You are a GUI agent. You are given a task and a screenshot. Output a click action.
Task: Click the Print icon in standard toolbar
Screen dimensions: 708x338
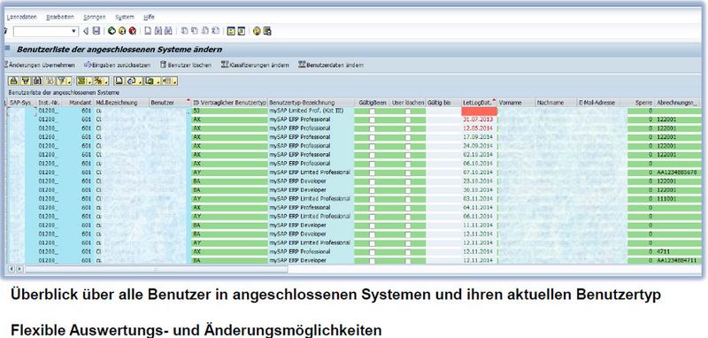click(148, 31)
